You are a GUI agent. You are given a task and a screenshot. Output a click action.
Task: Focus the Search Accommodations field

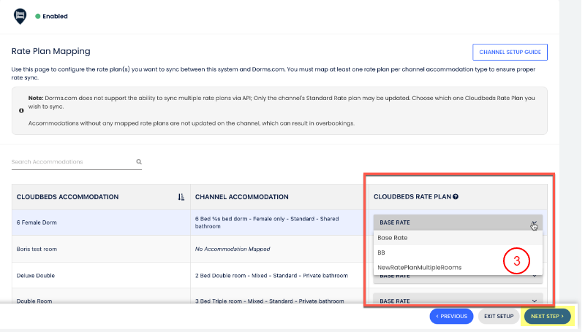click(x=72, y=162)
